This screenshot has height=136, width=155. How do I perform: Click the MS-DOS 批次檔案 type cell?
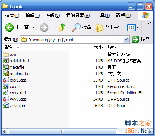tap(124, 61)
